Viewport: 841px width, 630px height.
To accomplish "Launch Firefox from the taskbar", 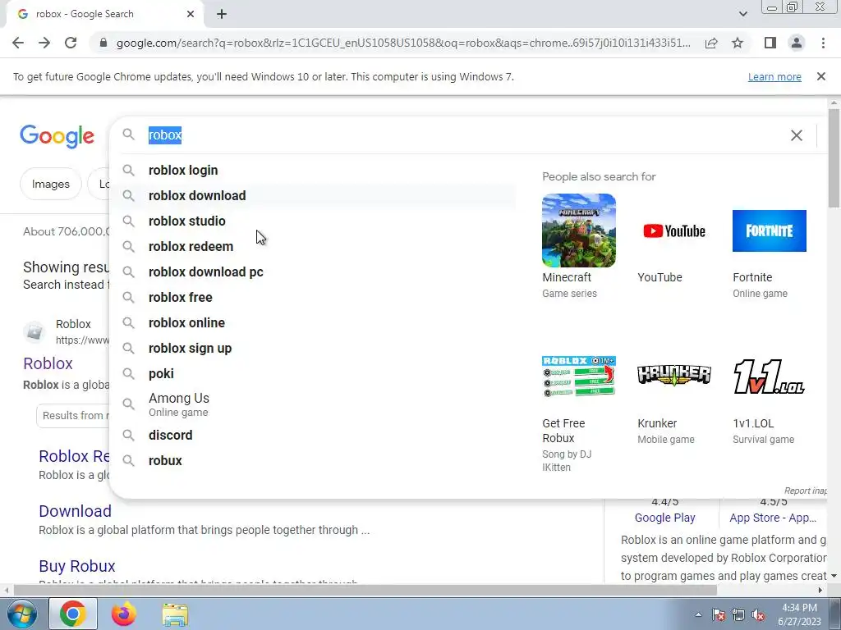I will pos(123,614).
